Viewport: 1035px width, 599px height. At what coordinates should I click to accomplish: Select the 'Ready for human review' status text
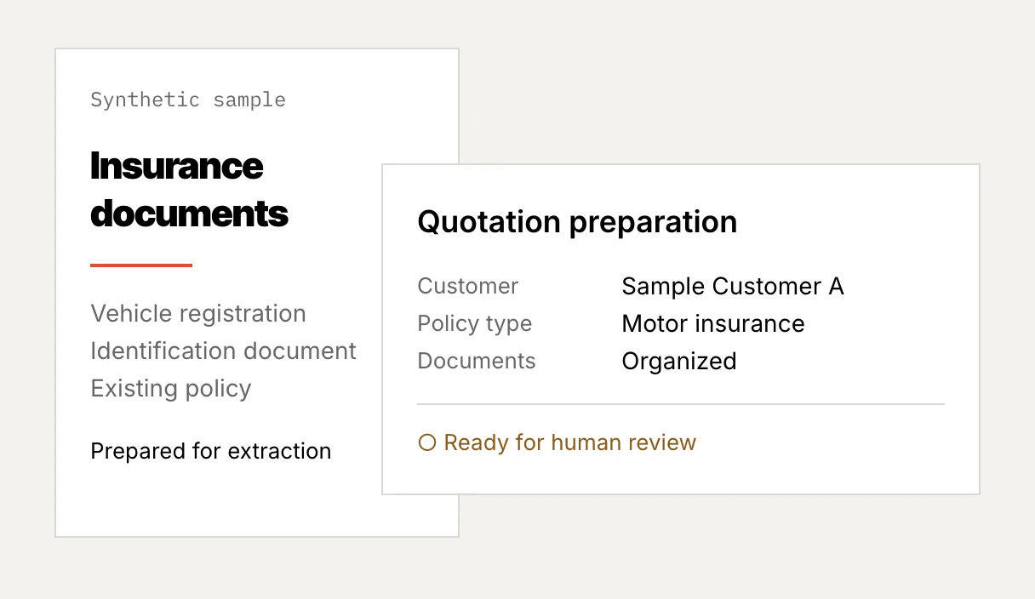coord(569,442)
